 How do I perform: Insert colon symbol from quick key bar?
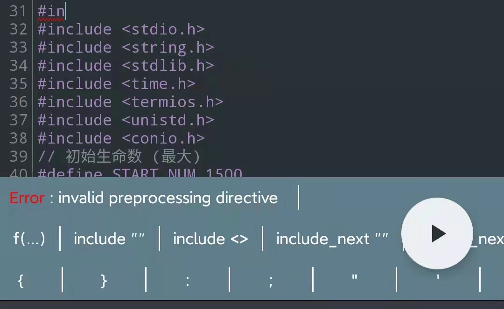pos(187,280)
